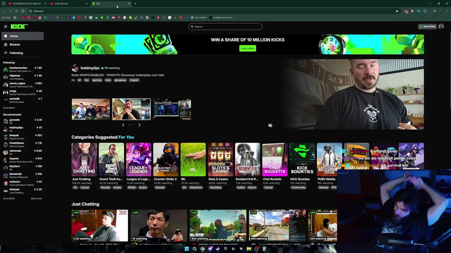This screenshot has width=451, height=253.
Task: Click Get KICKs button
Action: [x=427, y=26]
